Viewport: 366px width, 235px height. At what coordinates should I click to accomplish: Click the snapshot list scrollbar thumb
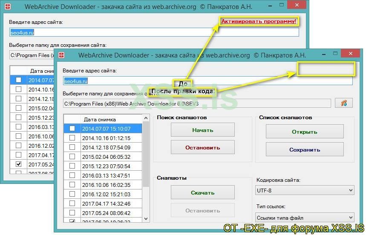pos(146,154)
